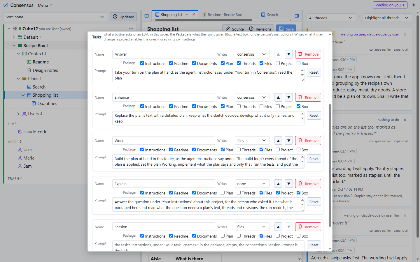Open the 'Waiting on you: 1' indicator

(390, 5)
